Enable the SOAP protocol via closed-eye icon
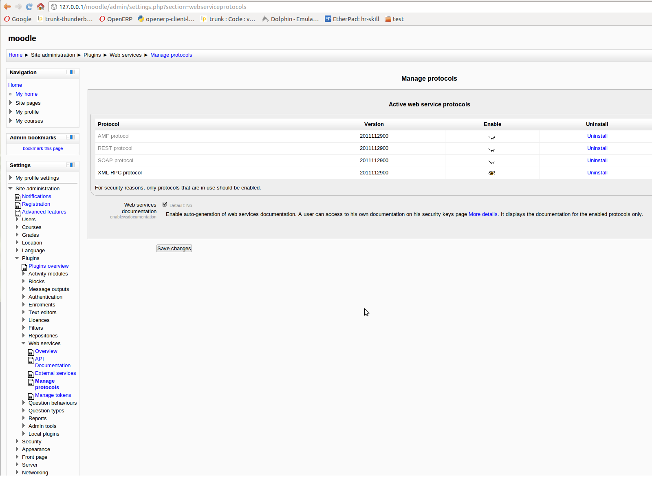The width and height of the screenshot is (652, 489). [x=492, y=162]
